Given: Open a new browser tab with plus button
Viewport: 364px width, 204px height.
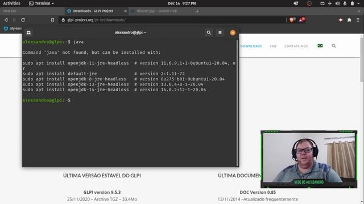Looking at the screenshot, I should coord(197,11).
